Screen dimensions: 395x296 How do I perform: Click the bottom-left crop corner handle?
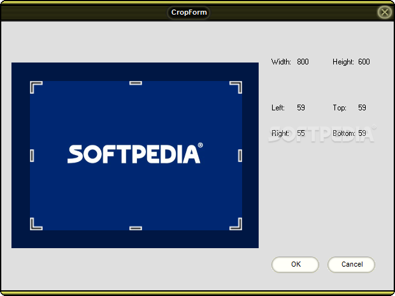click(x=36, y=224)
